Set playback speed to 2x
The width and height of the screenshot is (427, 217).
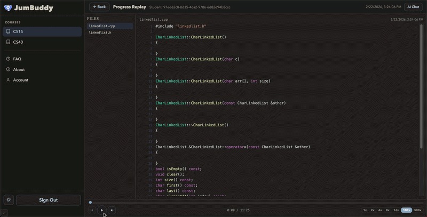(373, 210)
